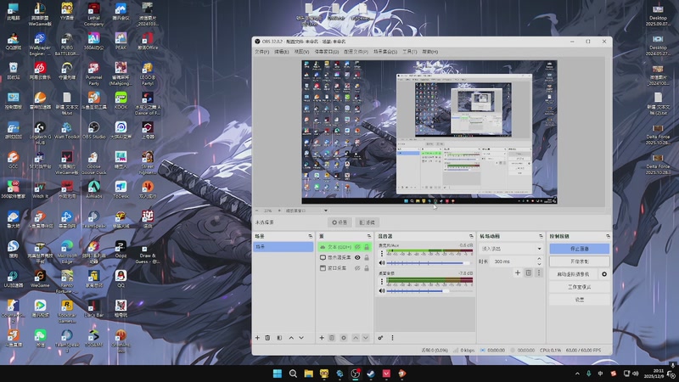Move source up arrow in sources panel
The image size is (679, 382).
355,338
